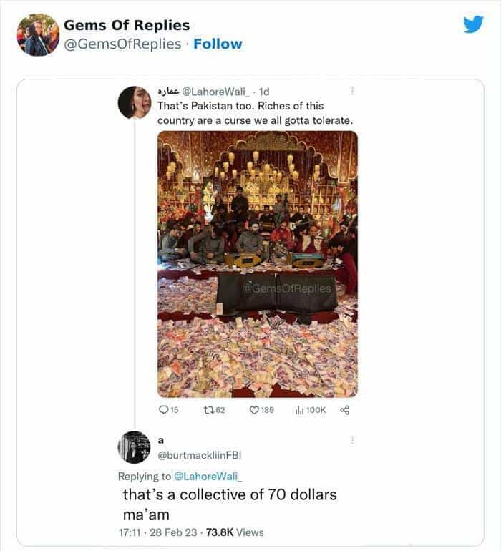Click the share icon under the photo

(x=344, y=410)
